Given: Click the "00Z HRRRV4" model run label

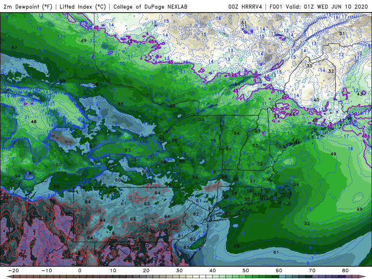Looking at the screenshot, I should pos(246,7).
